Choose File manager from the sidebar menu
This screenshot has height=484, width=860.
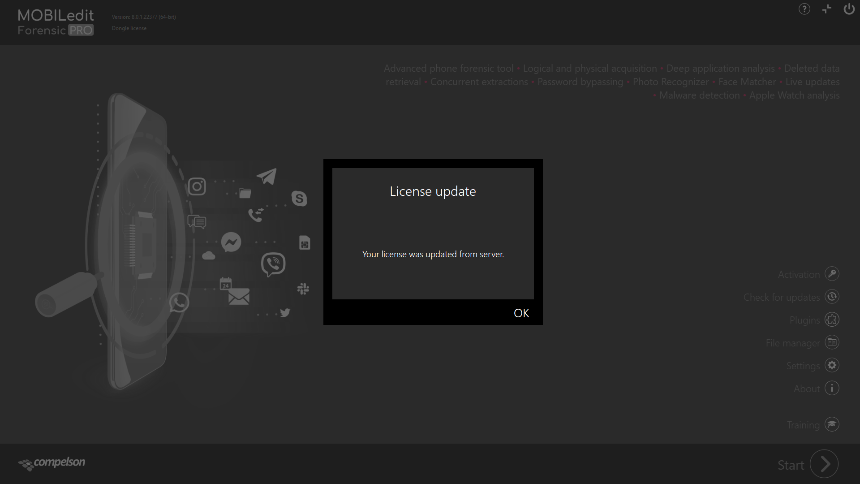tap(792, 342)
